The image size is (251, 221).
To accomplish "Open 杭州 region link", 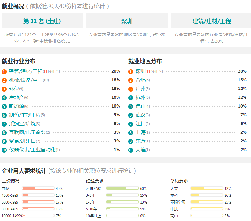I will click(x=141, y=97).
